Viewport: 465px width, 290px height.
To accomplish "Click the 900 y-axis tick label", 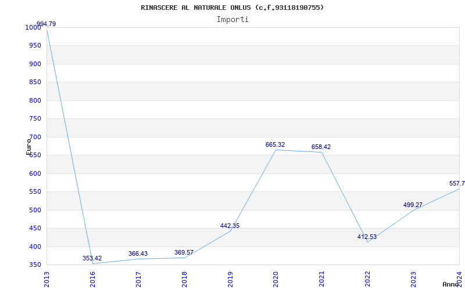I will pos(35,64).
